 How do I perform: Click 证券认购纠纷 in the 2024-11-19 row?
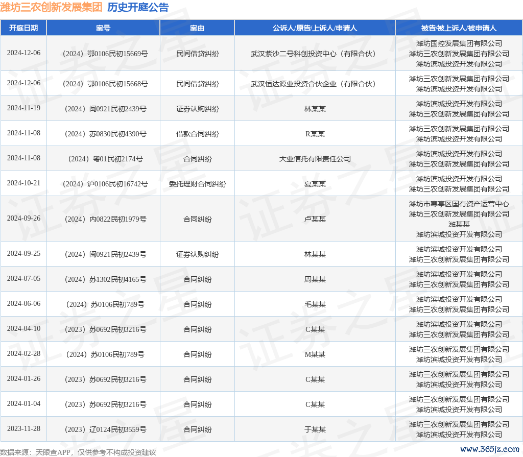click(x=198, y=109)
